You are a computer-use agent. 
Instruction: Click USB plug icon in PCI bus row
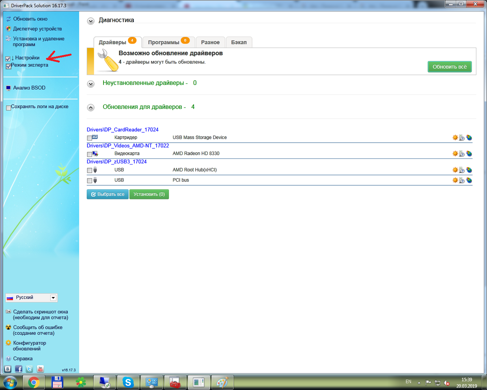[x=95, y=180]
